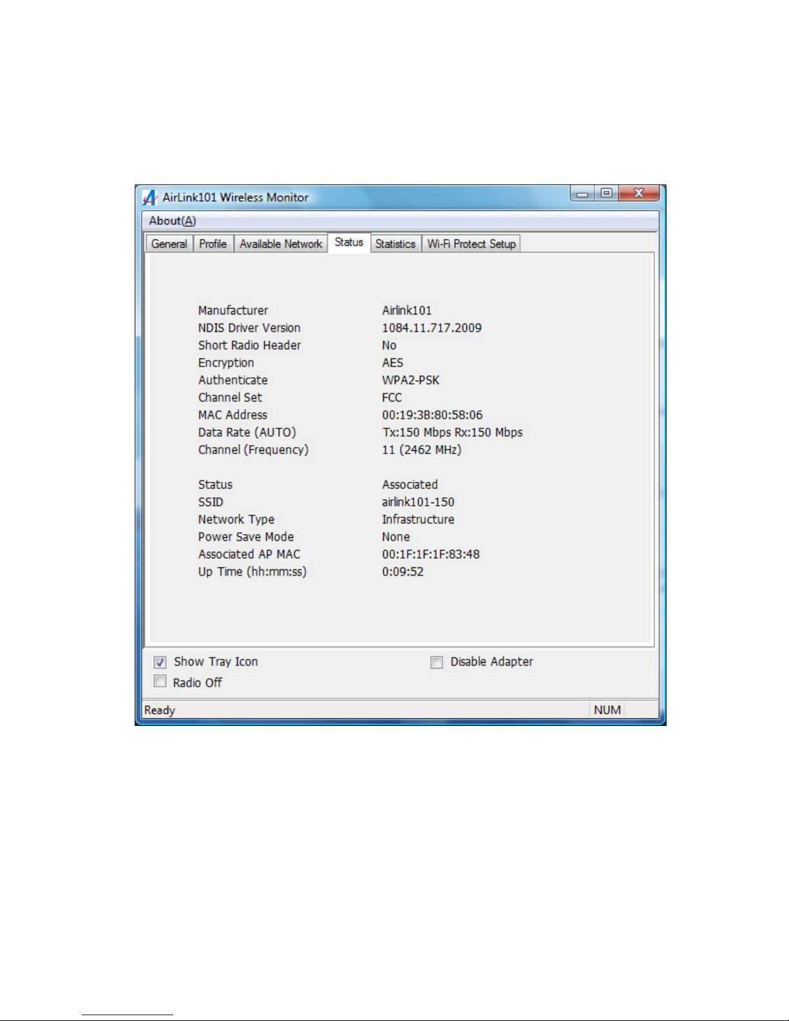
Task: Click the SSID label
Action: 211,502
